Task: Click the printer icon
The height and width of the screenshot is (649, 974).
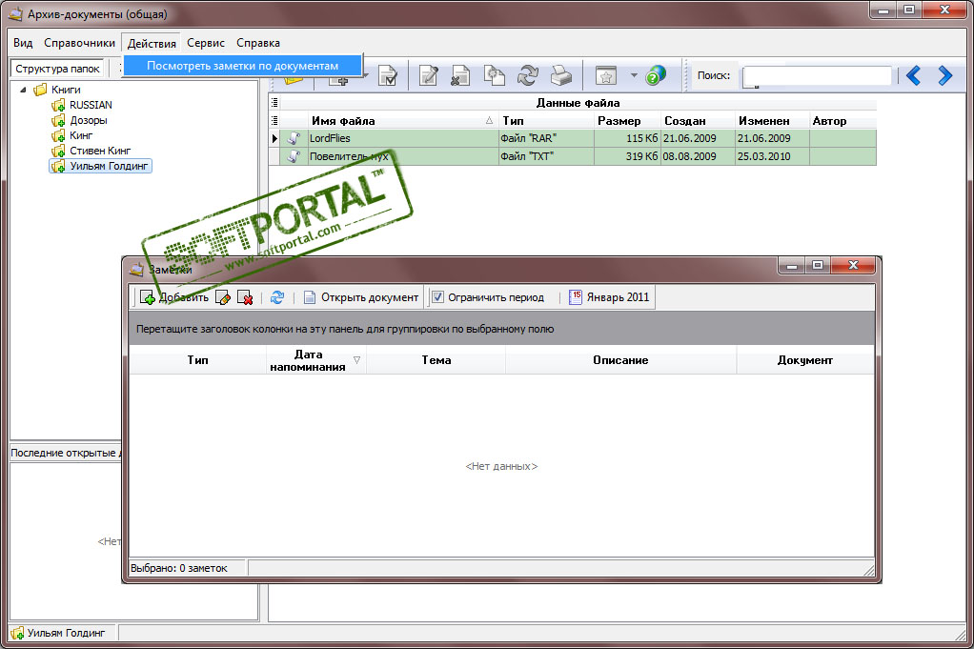Action: pyautogui.click(x=561, y=76)
